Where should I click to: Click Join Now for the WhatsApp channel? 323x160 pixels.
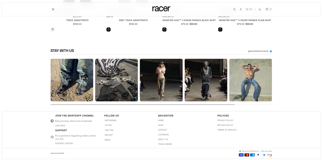tap(60, 126)
